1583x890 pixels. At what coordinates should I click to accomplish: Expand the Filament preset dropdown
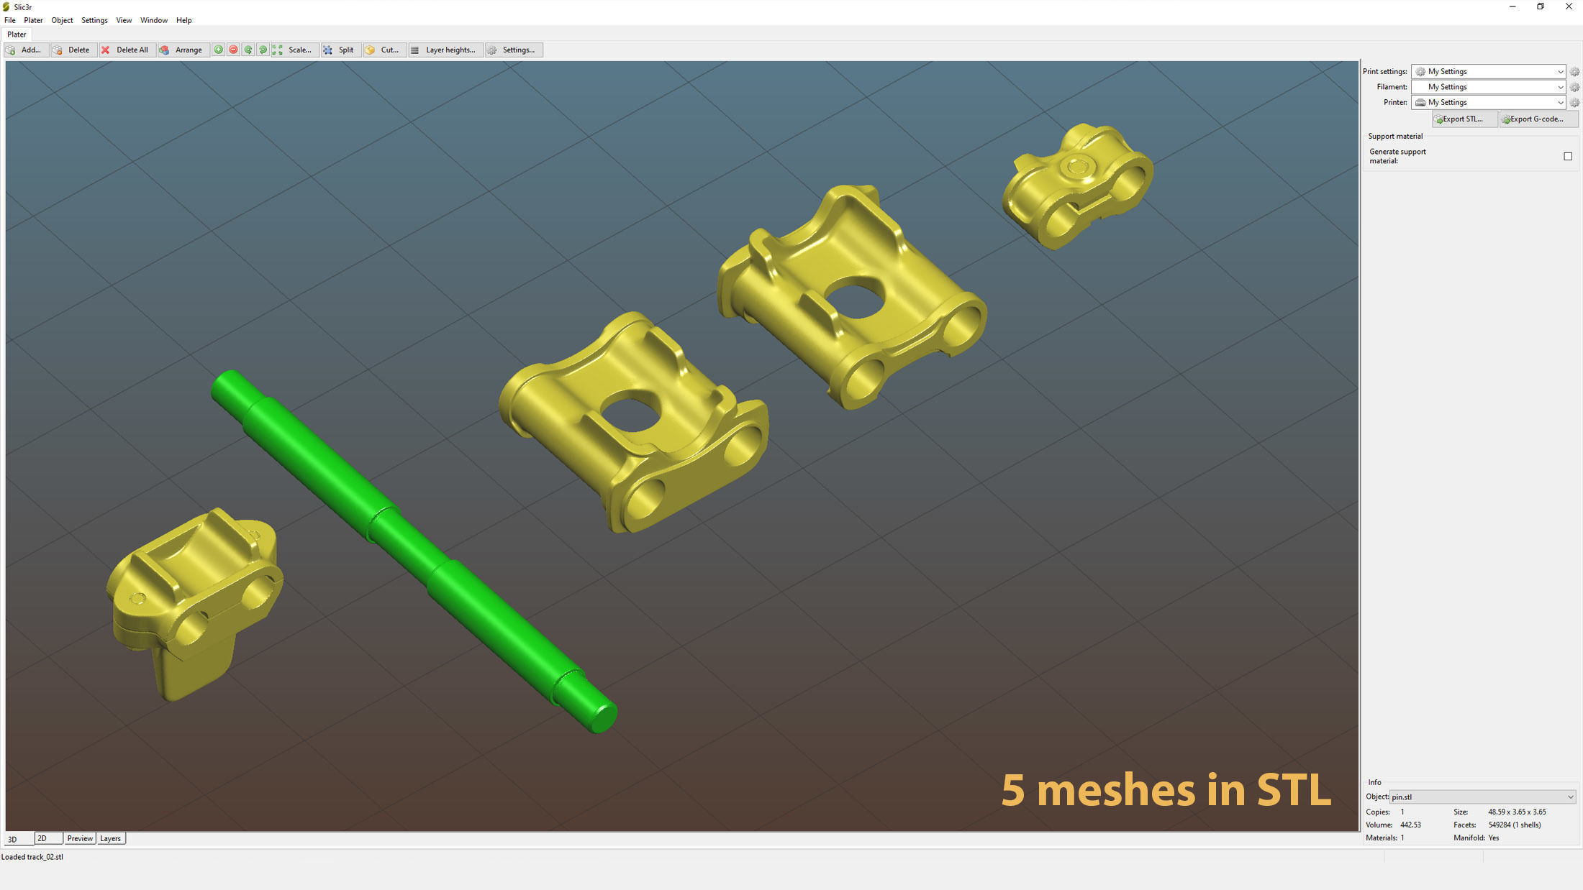[1488, 87]
